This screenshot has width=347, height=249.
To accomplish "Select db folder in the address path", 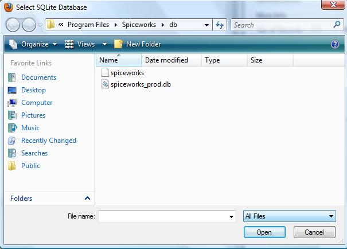I will point(173,25).
